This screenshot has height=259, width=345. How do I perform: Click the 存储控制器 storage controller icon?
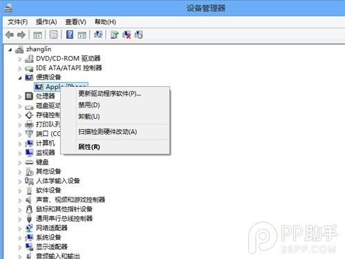29,115
